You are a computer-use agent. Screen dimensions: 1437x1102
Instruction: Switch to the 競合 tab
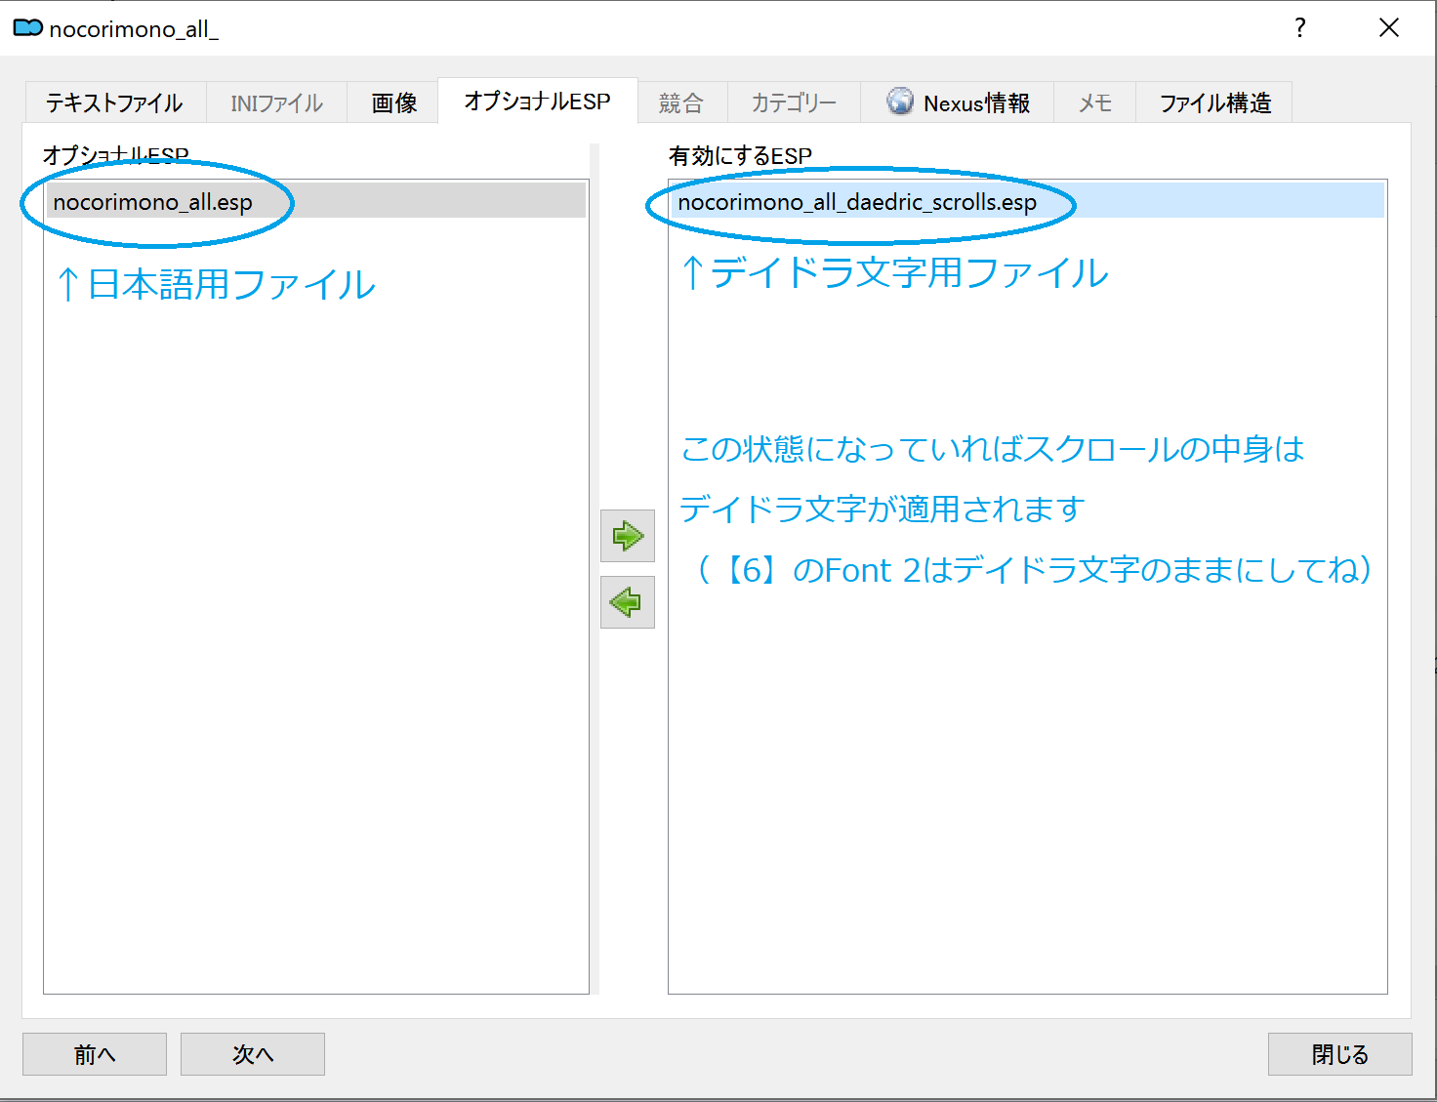point(680,102)
